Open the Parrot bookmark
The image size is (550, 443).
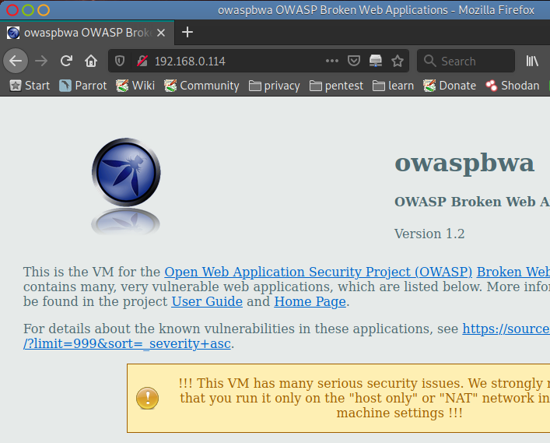(x=82, y=86)
